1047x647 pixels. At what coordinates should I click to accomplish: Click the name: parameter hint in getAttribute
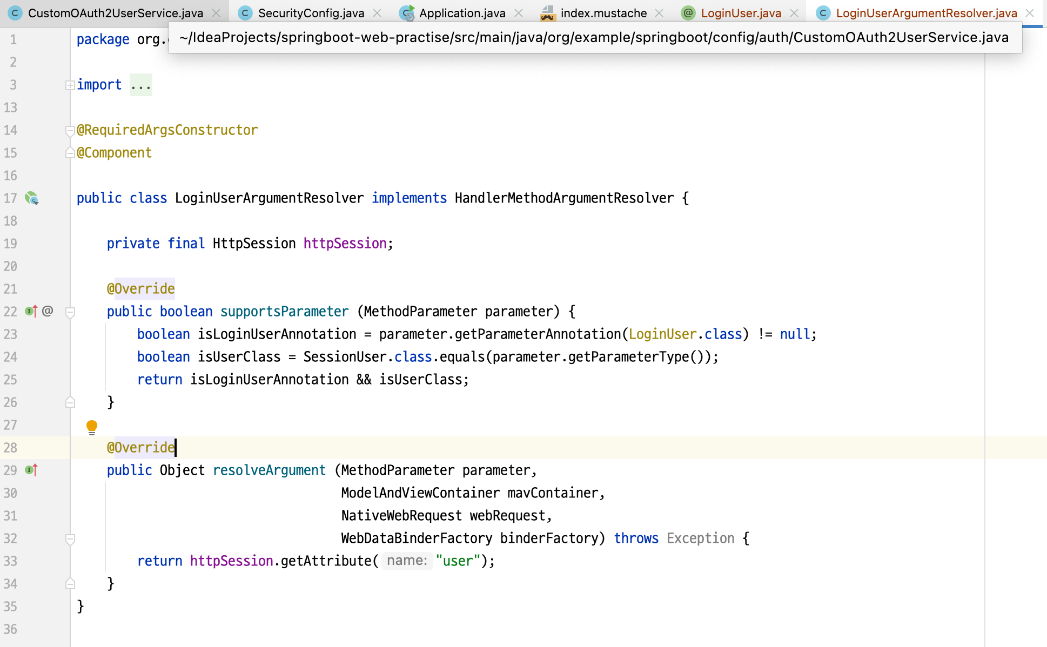(407, 561)
